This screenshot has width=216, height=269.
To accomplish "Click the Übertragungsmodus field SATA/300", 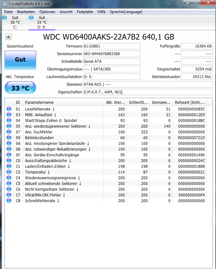I will pyautogui.click(x=112, y=69).
